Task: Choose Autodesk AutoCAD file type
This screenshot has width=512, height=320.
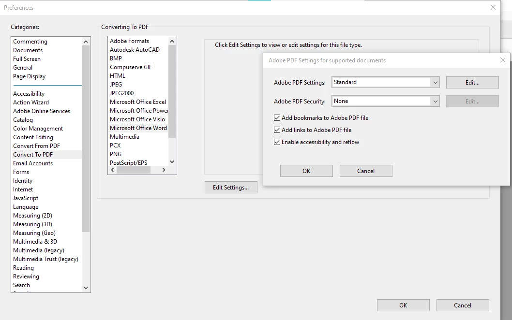Action: point(135,50)
